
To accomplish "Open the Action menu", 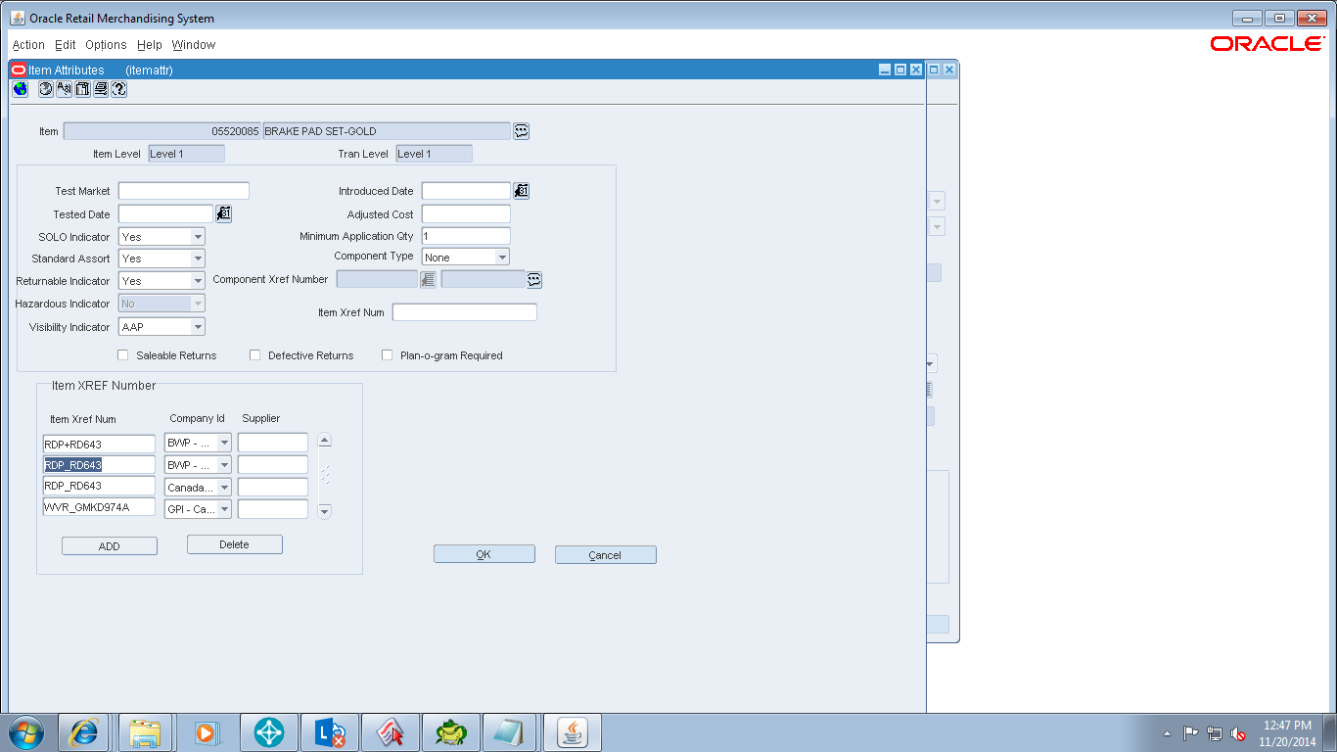I will (28, 45).
